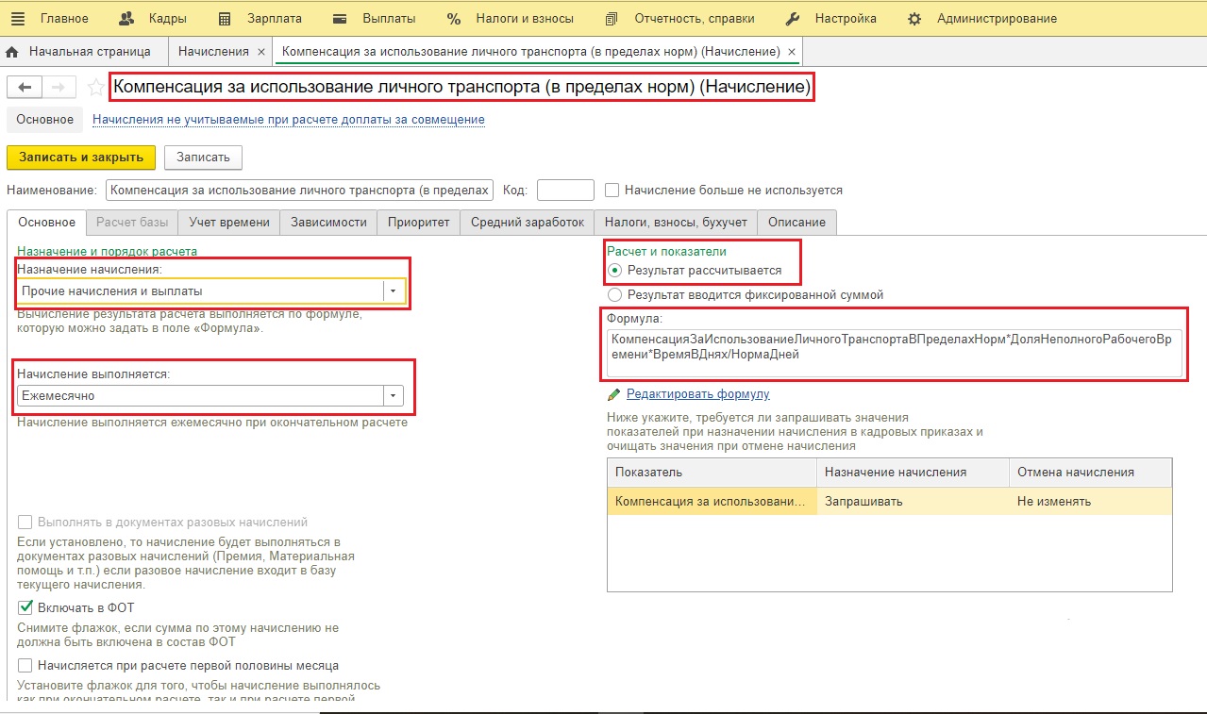The width and height of the screenshot is (1207, 714).
Task: Open the hamburger icon beside Главное
Action: tap(19, 18)
